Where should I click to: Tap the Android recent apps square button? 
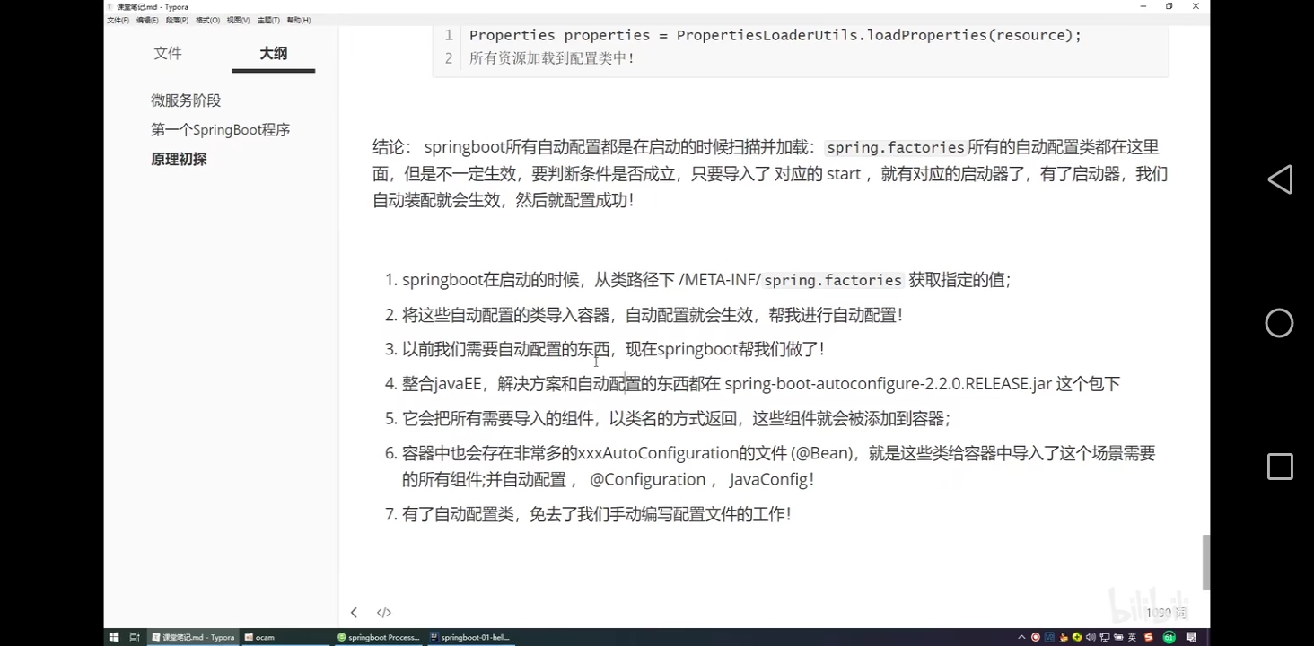(1280, 467)
